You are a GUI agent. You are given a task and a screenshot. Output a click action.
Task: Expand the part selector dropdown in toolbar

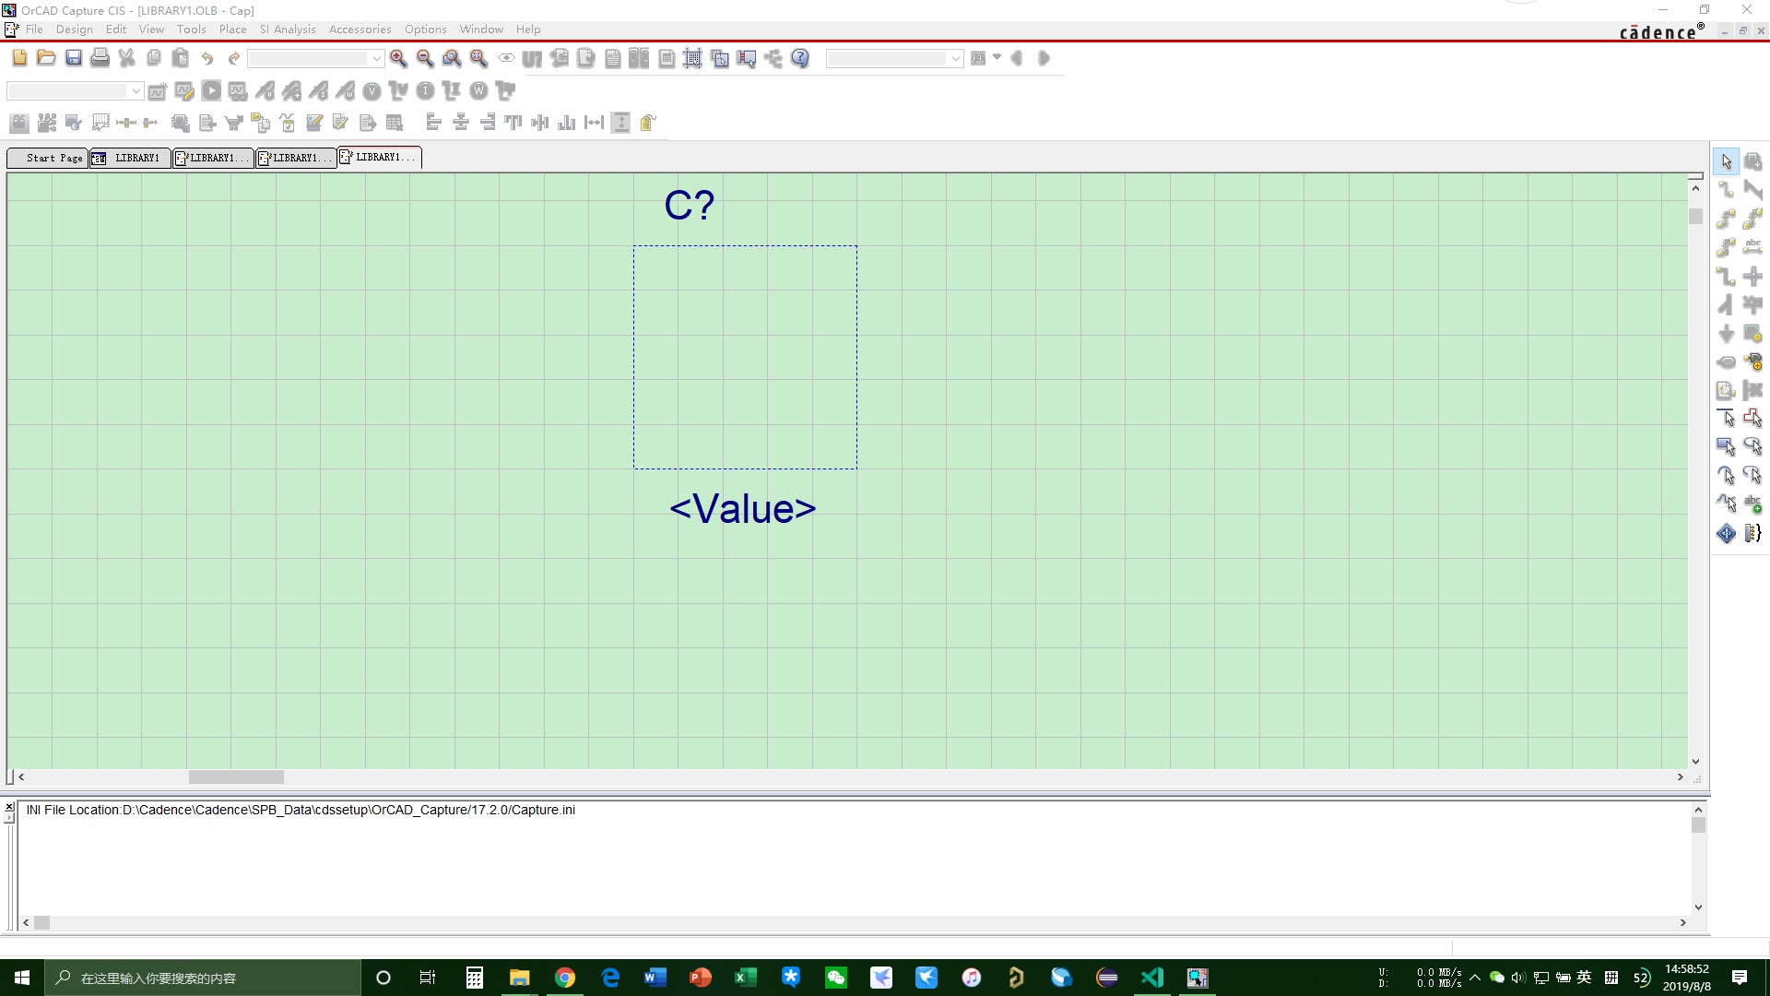point(376,58)
